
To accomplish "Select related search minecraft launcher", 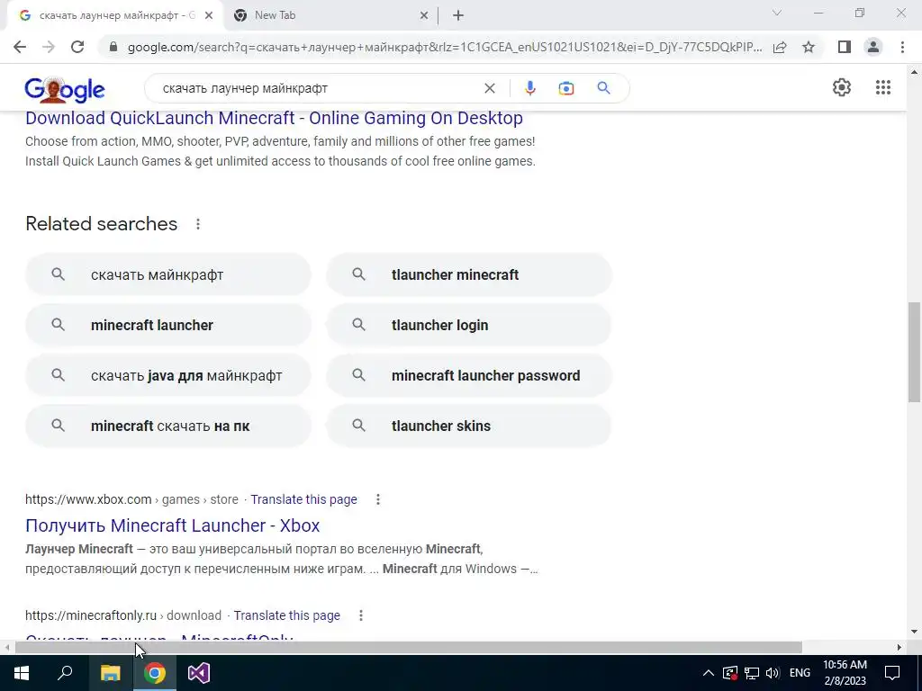I will click(x=168, y=325).
